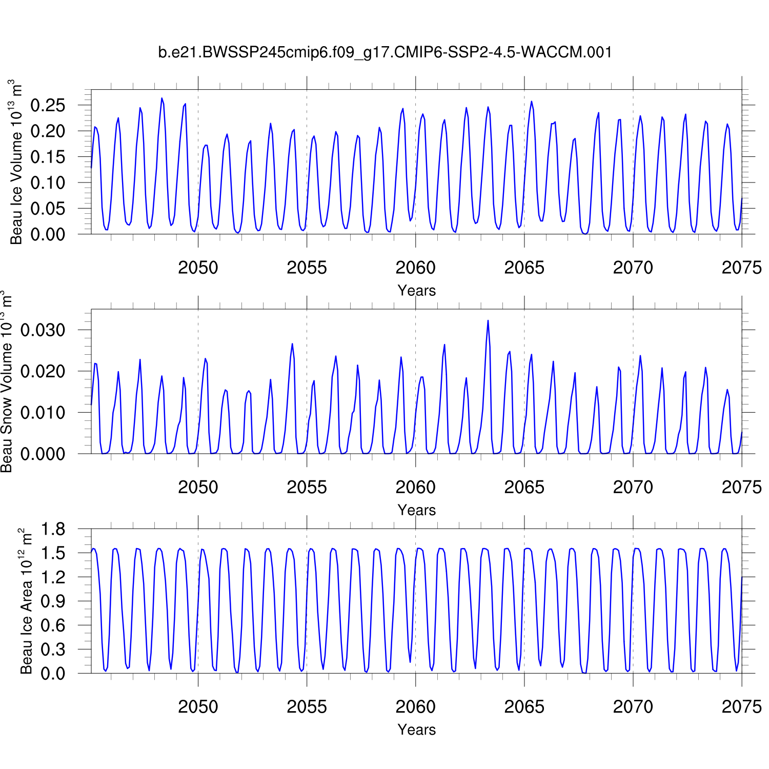This screenshot has height=769, width=769.
Task: Select the 2050 tick label on the ice volume plot
Action: pyautogui.click(x=198, y=268)
